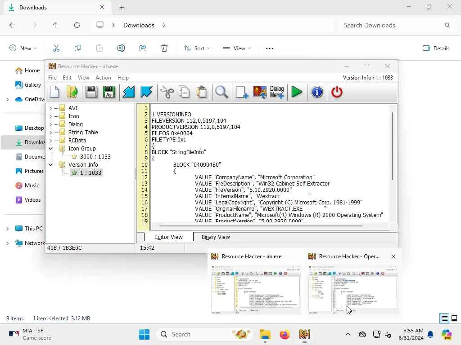Image resolution: width=461 pixels, height=345 pixels.
Task: Click the Add image resource icon
Action: pos(260,92)
